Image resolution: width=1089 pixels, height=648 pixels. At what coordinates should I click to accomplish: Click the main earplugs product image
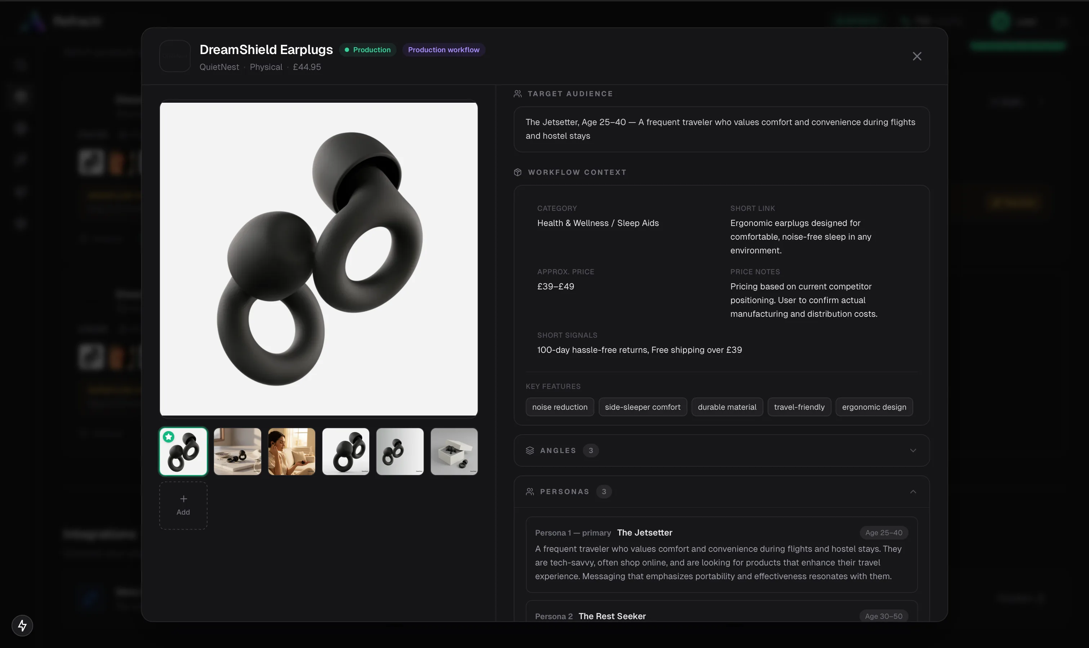click(318, 259)
